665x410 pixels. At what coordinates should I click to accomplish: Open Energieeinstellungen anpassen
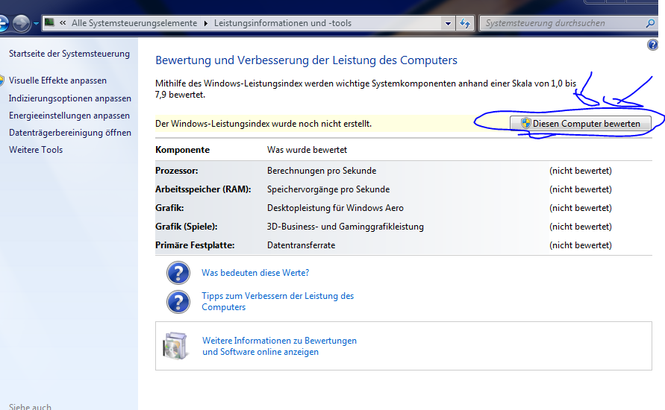click(69, 116)
